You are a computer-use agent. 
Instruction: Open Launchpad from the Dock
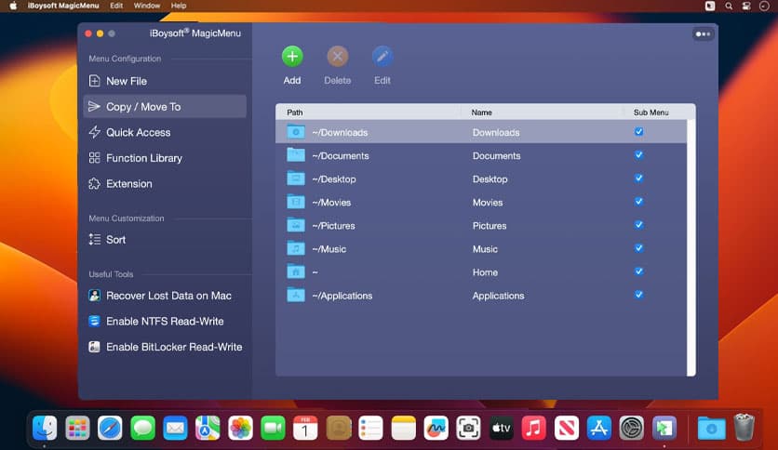tap(77, 428)
